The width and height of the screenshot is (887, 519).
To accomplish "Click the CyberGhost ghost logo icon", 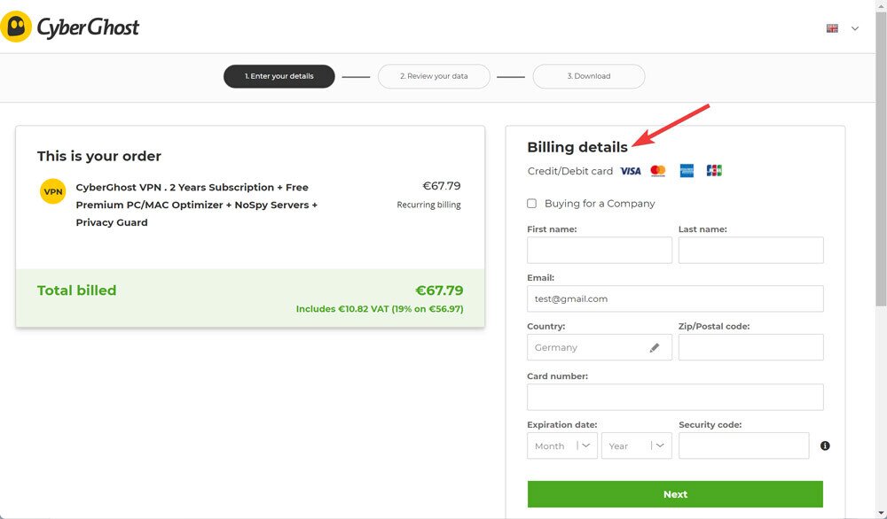I will tap(16, 27).
